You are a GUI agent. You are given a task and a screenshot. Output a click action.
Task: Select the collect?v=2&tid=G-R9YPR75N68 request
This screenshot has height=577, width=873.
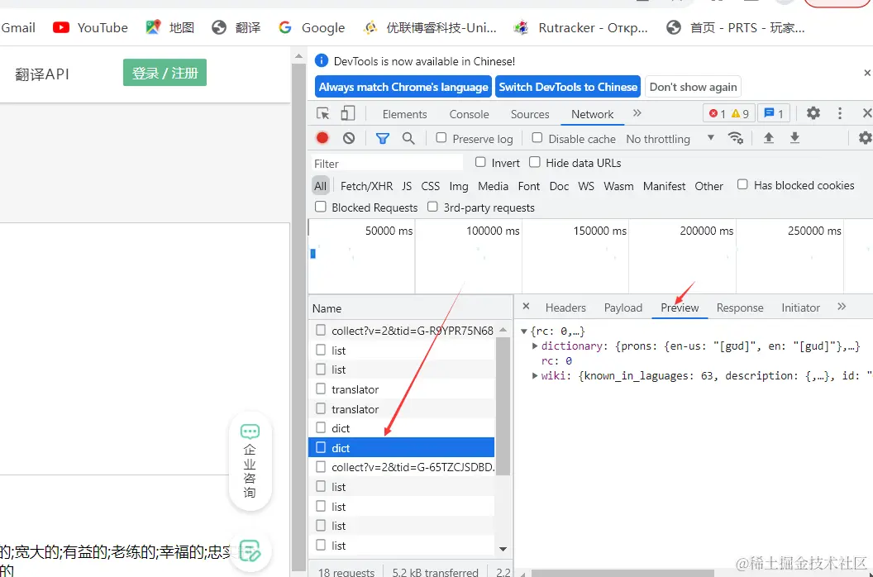[401, 331]
